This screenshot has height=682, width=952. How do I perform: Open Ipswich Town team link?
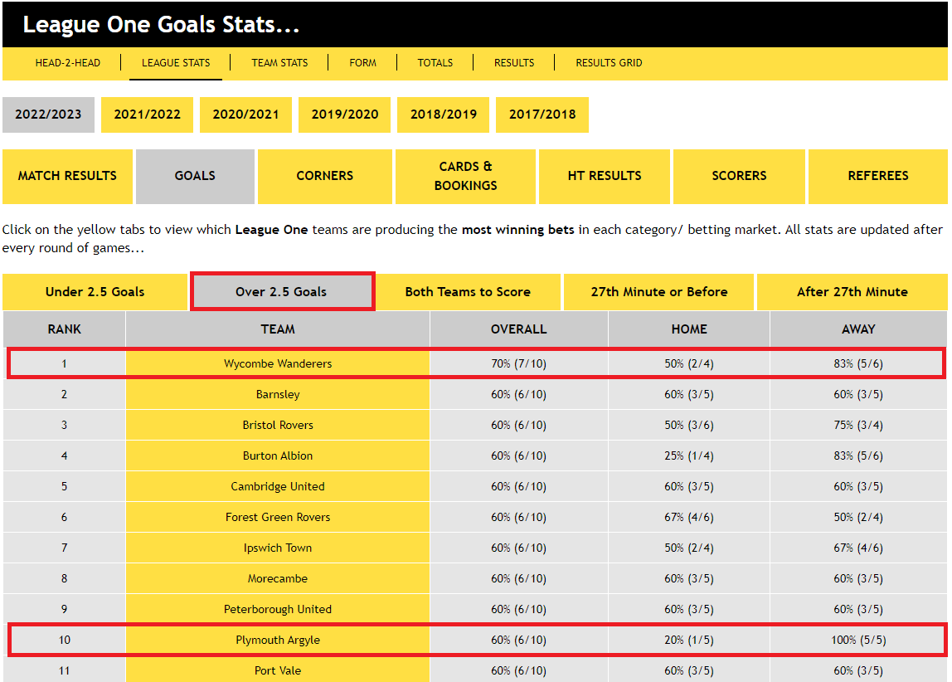[278, 548]
